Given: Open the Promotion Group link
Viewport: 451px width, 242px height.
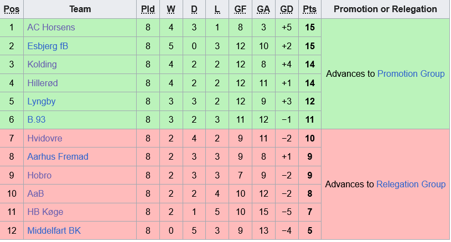Looking at the screenshot, I should [x=411, y=73].
